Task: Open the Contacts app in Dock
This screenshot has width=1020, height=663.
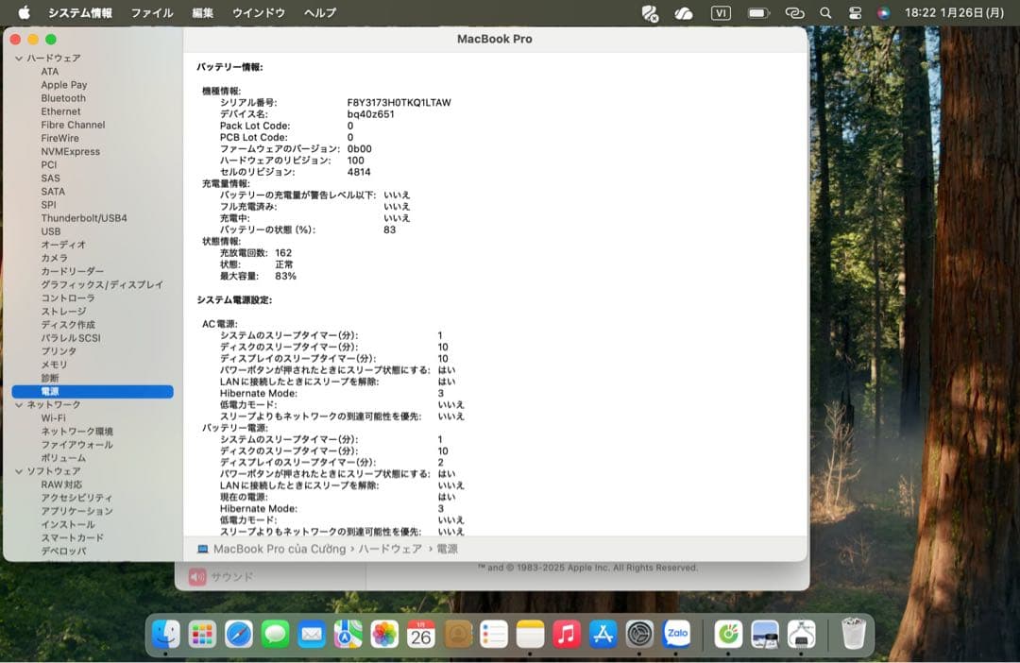Action: click(x=457, y=634)
